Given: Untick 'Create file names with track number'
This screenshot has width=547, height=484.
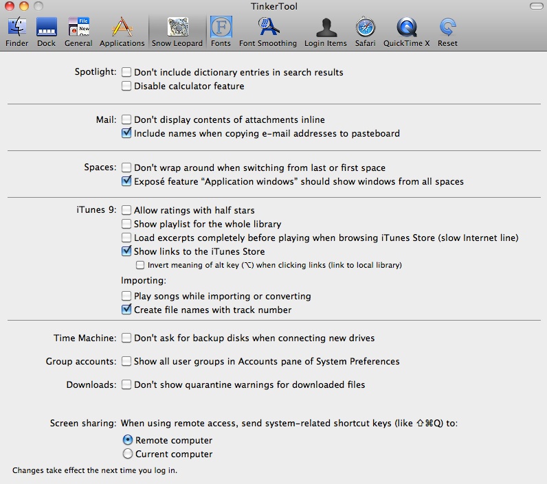Looking at the screenshot, I should [126, 310].
